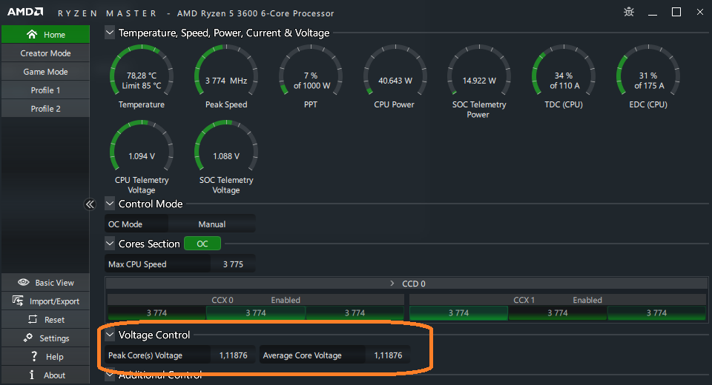Open Import/Export label
Image resolution: width=712 pixels, height=385 pixels.
54,301
